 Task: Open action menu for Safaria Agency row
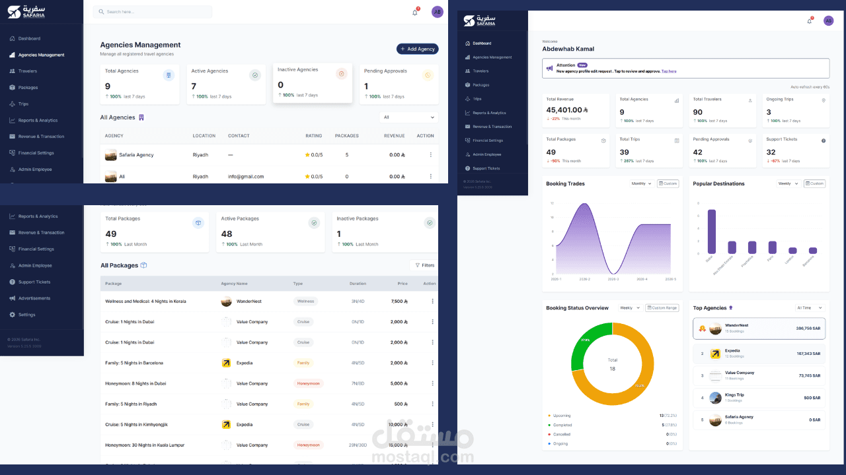pyautogui.click(x=431, y=155)
